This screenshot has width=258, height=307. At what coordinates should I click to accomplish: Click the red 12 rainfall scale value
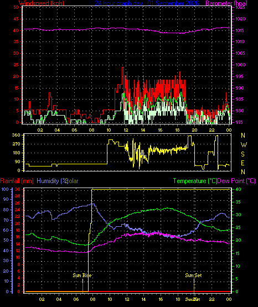point(17,251)
